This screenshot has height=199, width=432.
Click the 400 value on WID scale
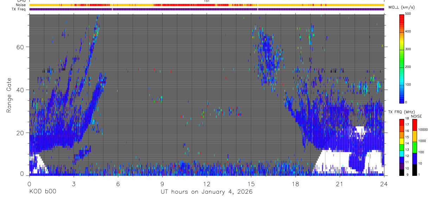[x=408, y=31]
